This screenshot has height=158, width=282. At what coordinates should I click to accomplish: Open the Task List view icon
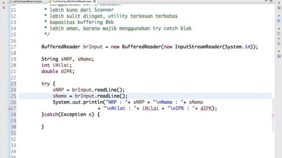[279, 8]
